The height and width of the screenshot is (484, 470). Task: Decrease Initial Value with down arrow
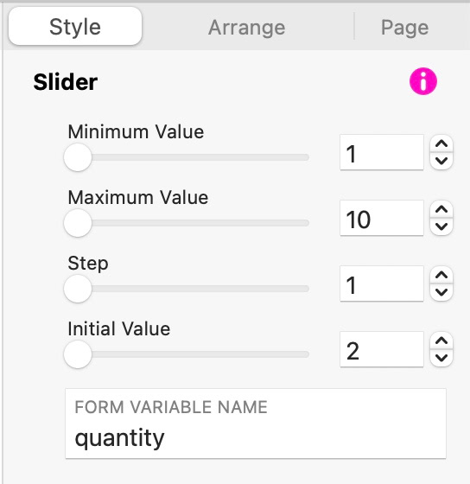[x=441, y=358]
